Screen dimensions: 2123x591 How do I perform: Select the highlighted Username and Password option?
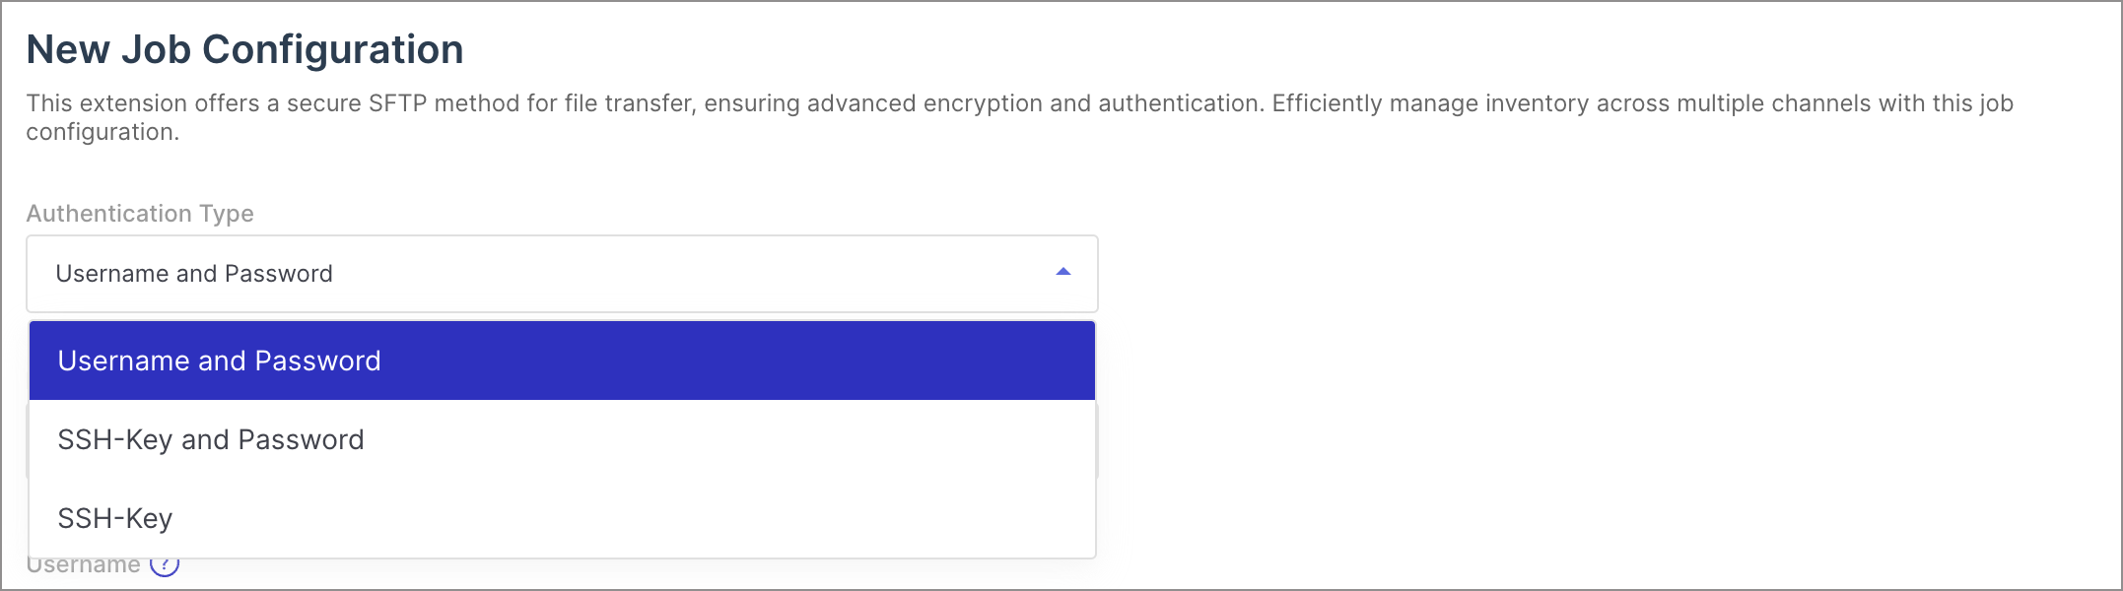tap(562, 361)
